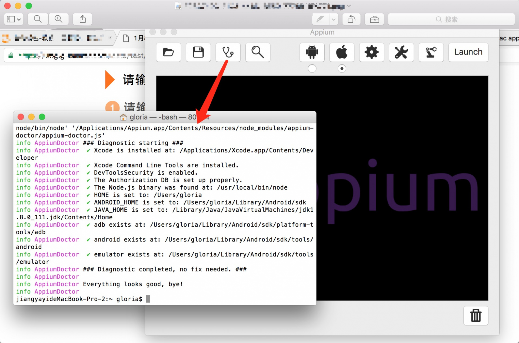The image size is (519, 343).
Task: Show the Preview markup toolbox
Action: pos(374,19)
